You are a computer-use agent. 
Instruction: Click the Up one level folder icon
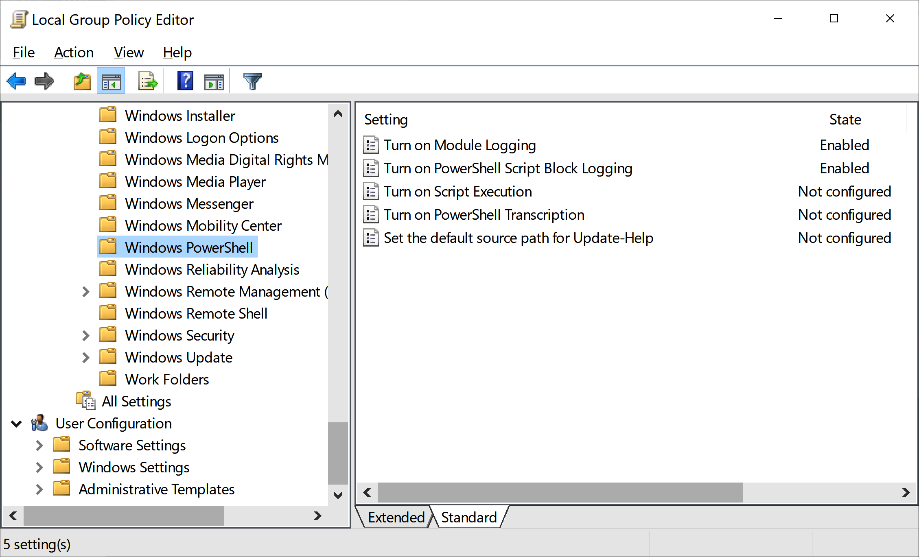tap(82, 81)
